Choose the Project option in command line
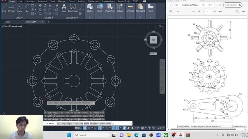Viewport: 248px width, 139px height. (x=94, y=124)
